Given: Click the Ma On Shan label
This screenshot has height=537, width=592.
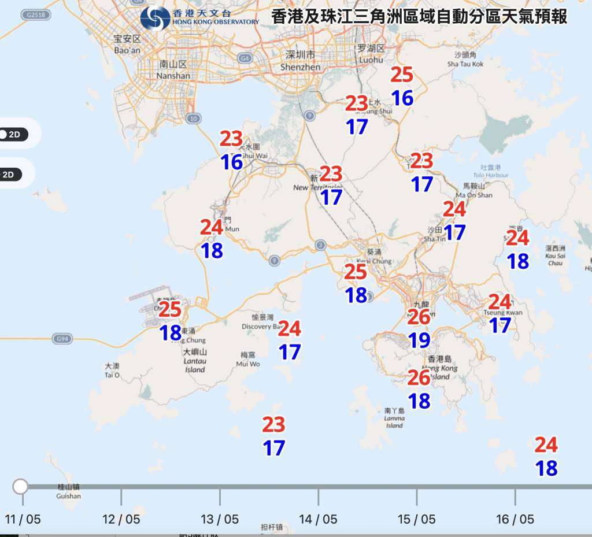Looking at the screenshot, I should point(474,191).
